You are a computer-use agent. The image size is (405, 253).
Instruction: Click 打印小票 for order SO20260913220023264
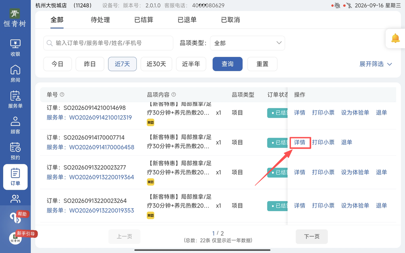click(323, 206)
